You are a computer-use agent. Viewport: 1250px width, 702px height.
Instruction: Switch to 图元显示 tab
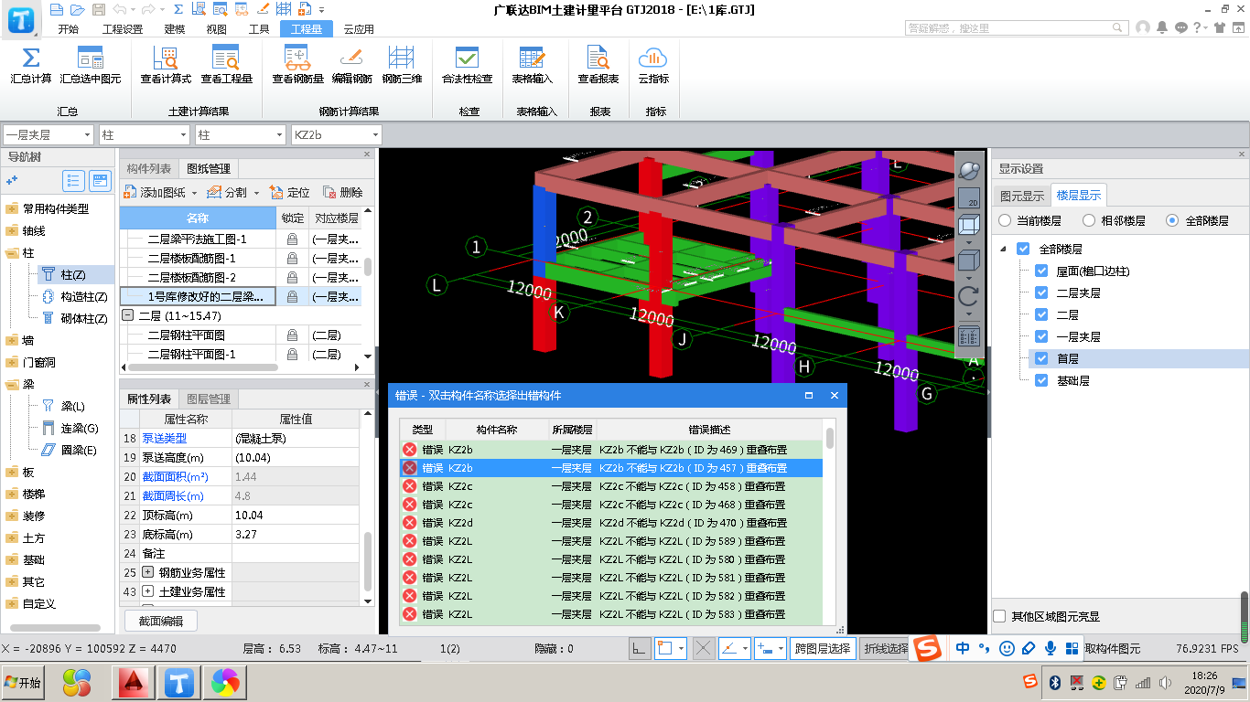tap(1022, 196)
